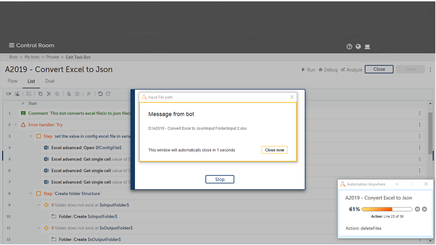The width and height of the screenshot is (436, 245).
Task: Collapse the If $sOutputFolder$ condition on line 11
Action: point(39,228)
